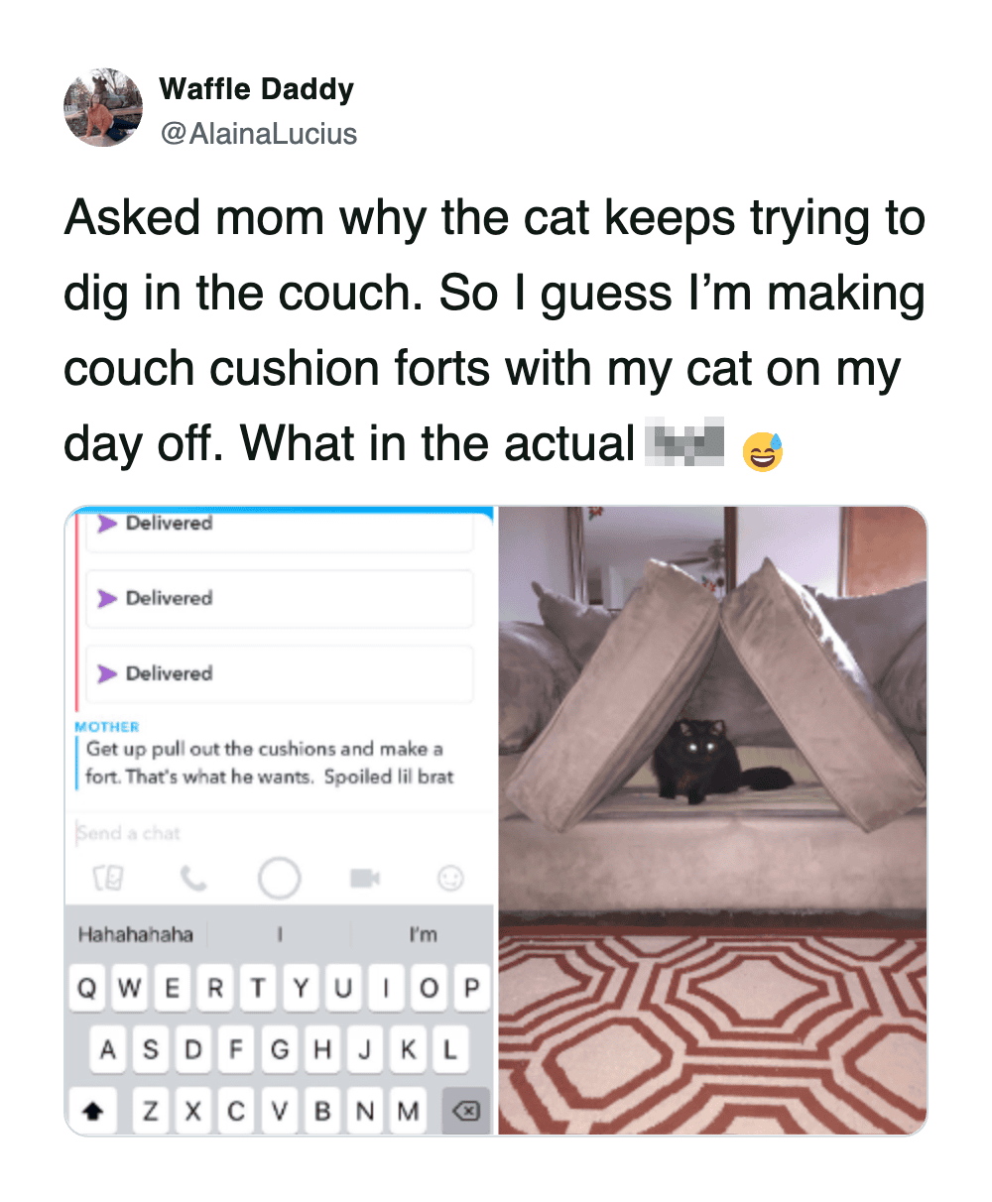Tap the first Delivered snap entry
Viewport: 992px width, 1202px height.
click(x=280, y=526)
